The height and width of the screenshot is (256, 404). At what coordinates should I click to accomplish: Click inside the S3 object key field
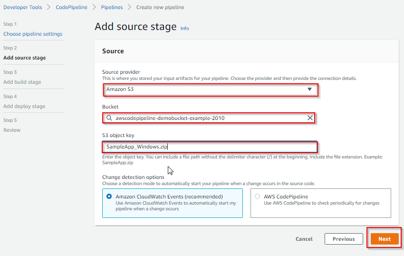210,147
